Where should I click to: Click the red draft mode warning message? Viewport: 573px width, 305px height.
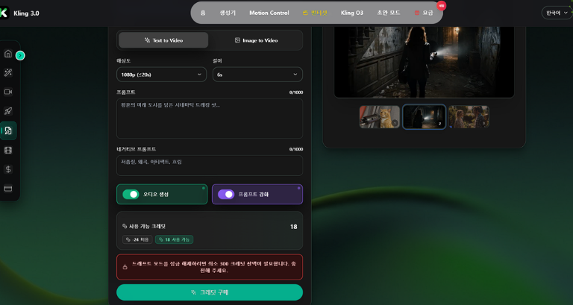coord(210,267)
